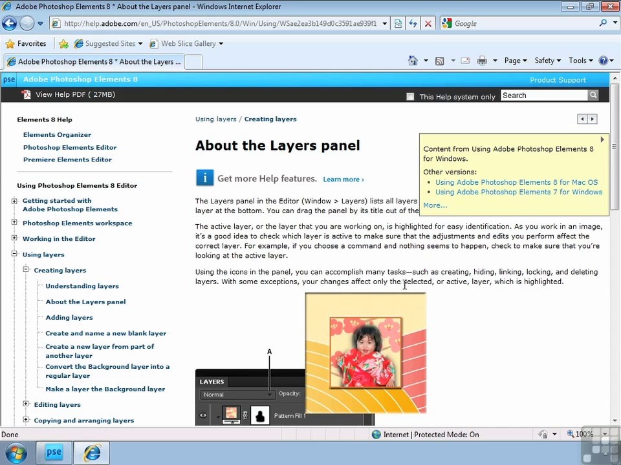Viewport: 621px width, 465px height.
Task: Click the Adobe help Search field
Action: pos(545,96)
